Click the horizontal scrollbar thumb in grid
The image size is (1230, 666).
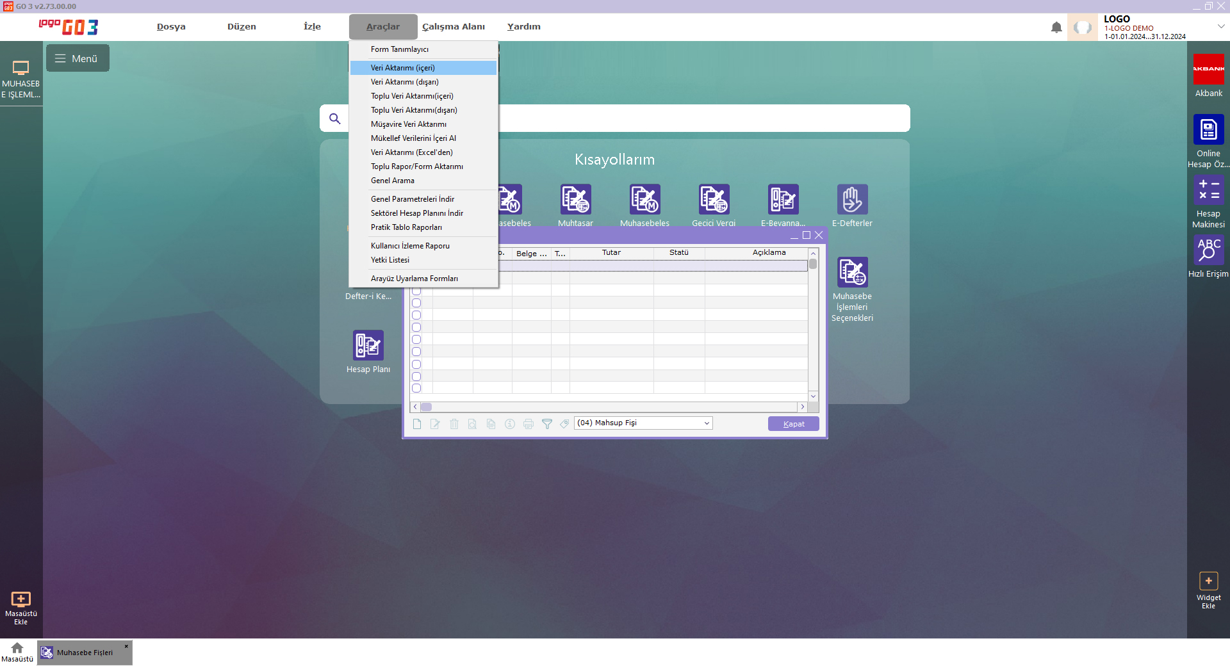(x=426, y=407)
